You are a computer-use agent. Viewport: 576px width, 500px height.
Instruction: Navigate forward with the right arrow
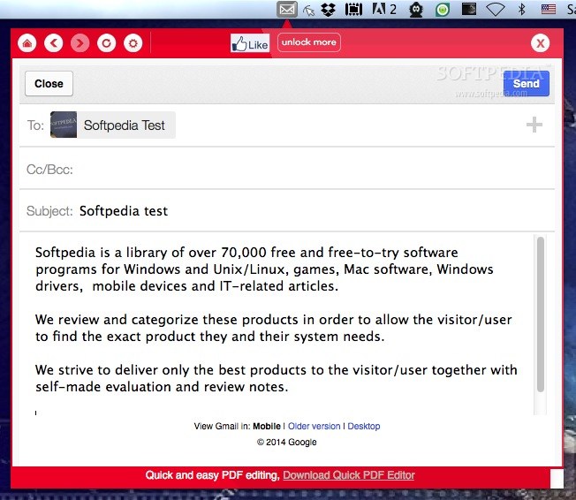(x=80, y=43)
